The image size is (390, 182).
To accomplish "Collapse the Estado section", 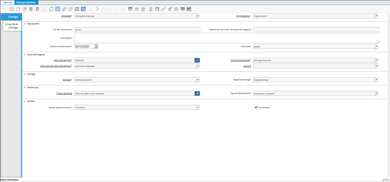I will (x=25, y=101).
